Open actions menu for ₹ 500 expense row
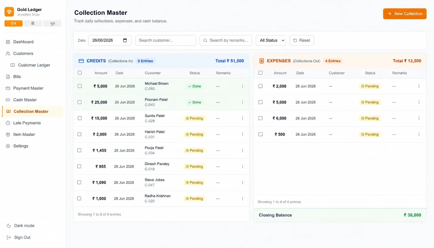 click(419, 134)
